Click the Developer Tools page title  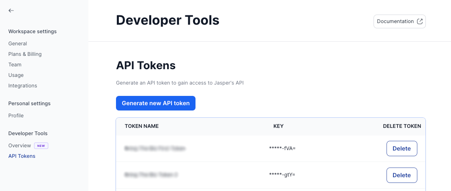tap(168, 20)
